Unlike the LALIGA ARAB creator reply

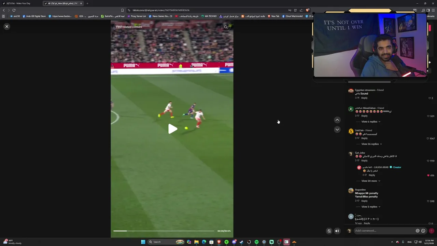click(x=428, y=175)
